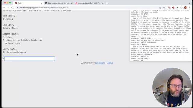
Task: Open the Extensions puzzle icon
Action: [x=177, y=7]
